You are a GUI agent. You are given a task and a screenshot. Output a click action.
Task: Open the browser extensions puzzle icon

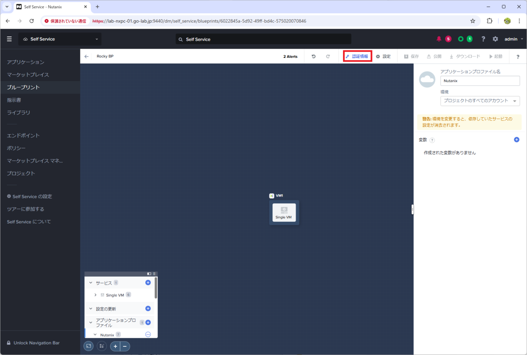point(490,21)
